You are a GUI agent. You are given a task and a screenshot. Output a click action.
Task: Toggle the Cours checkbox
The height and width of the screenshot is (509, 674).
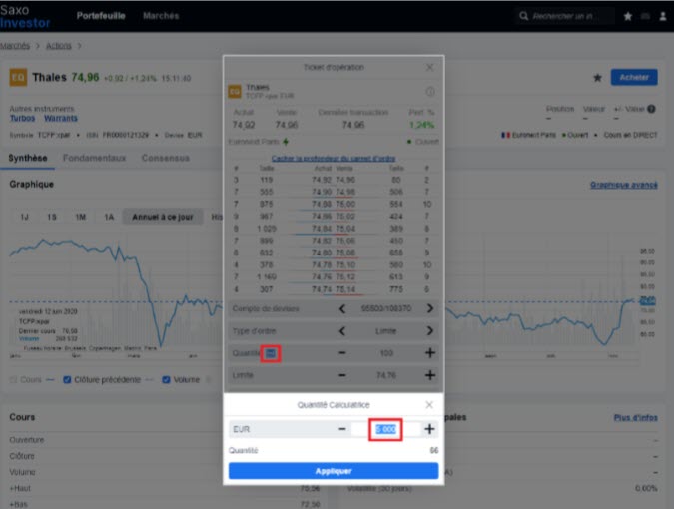14,379
